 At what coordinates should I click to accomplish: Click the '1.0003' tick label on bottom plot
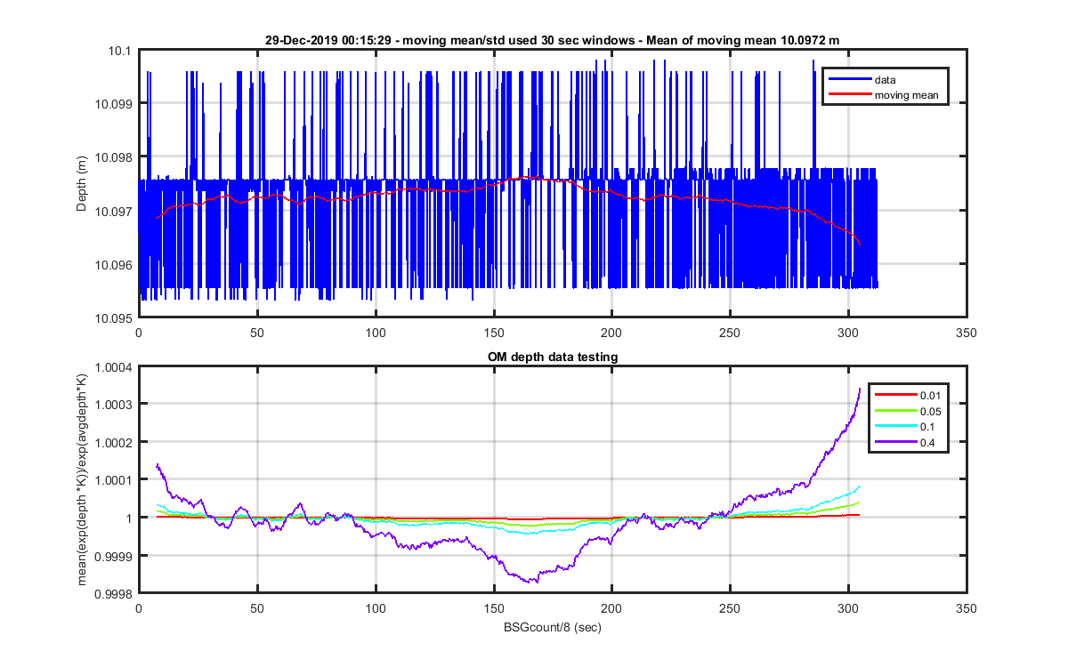tap(116, 405)
